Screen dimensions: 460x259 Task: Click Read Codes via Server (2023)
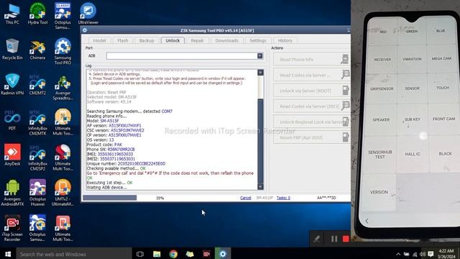point(312,106)
